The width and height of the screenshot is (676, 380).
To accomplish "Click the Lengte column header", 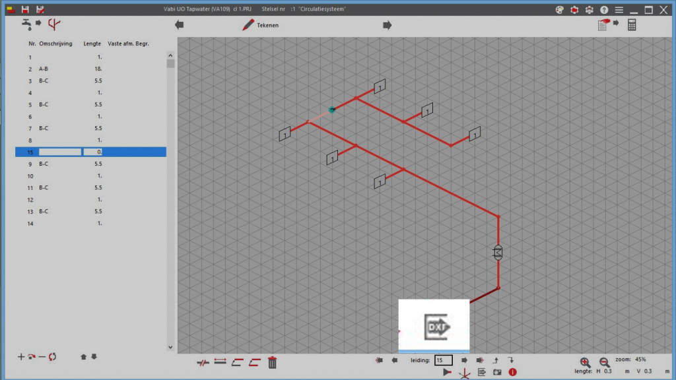I will (x=92, y=44).
